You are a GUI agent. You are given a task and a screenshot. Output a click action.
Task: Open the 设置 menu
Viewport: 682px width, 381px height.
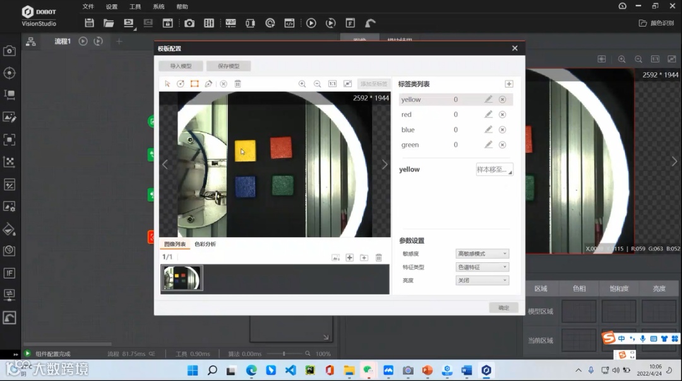(112, 6)
